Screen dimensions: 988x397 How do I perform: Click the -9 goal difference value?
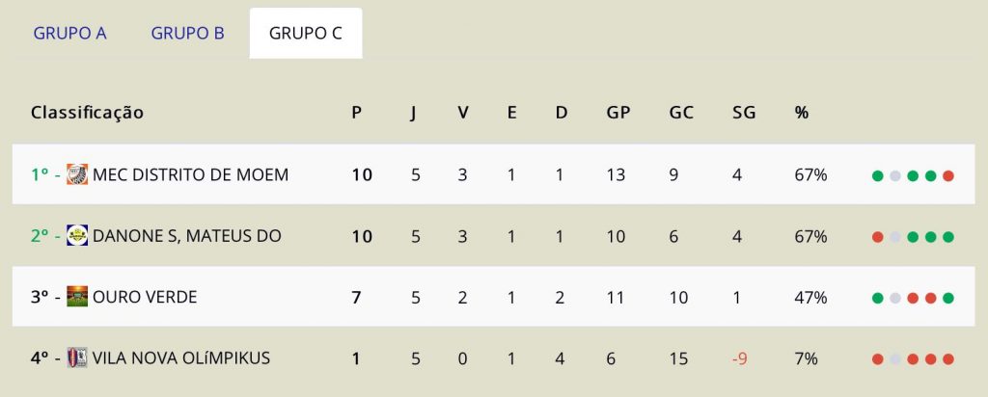pos(740,359)
